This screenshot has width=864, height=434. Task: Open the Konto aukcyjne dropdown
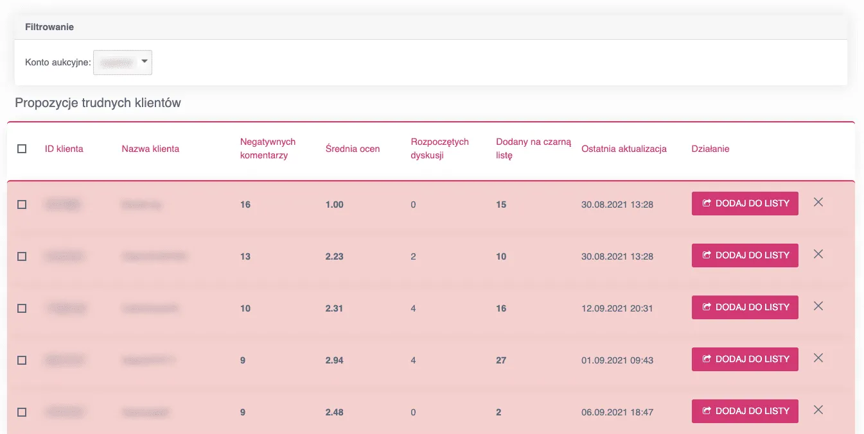123,62
